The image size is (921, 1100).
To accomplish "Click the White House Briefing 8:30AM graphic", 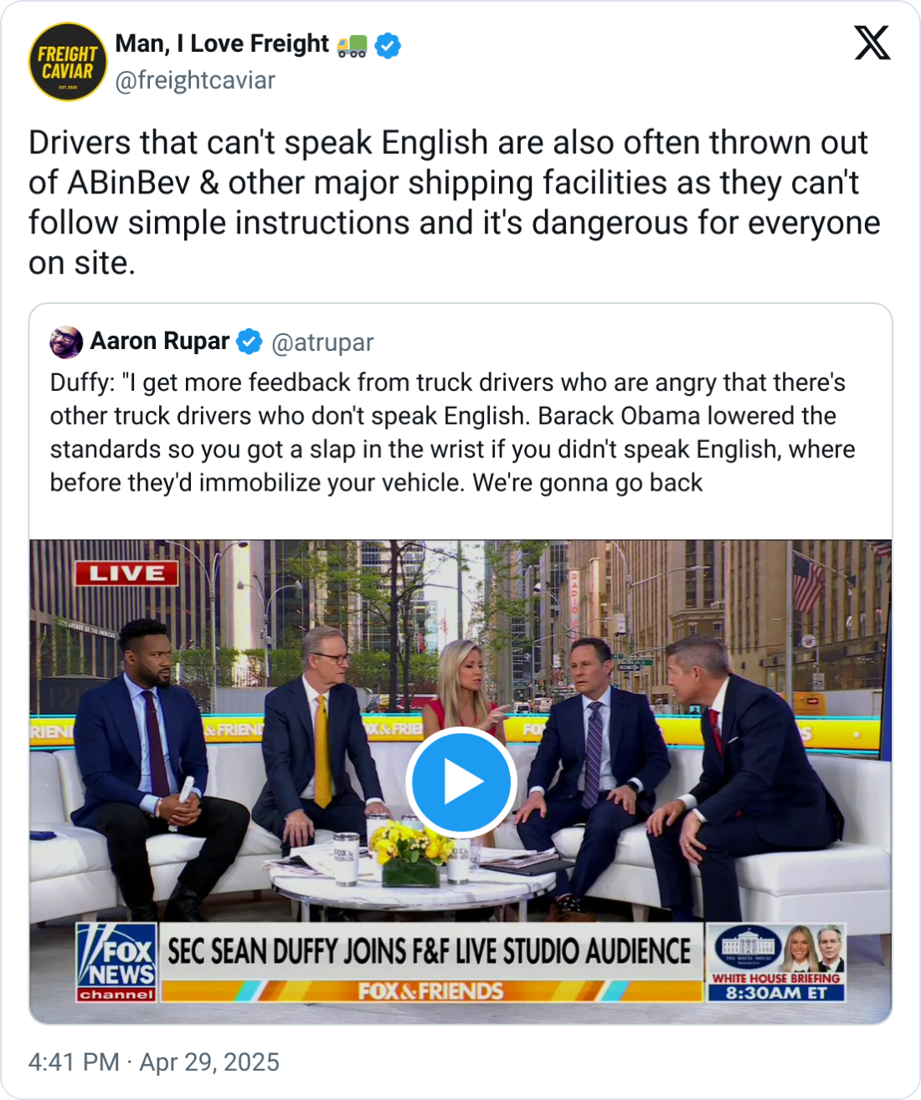I will point(776,963).
